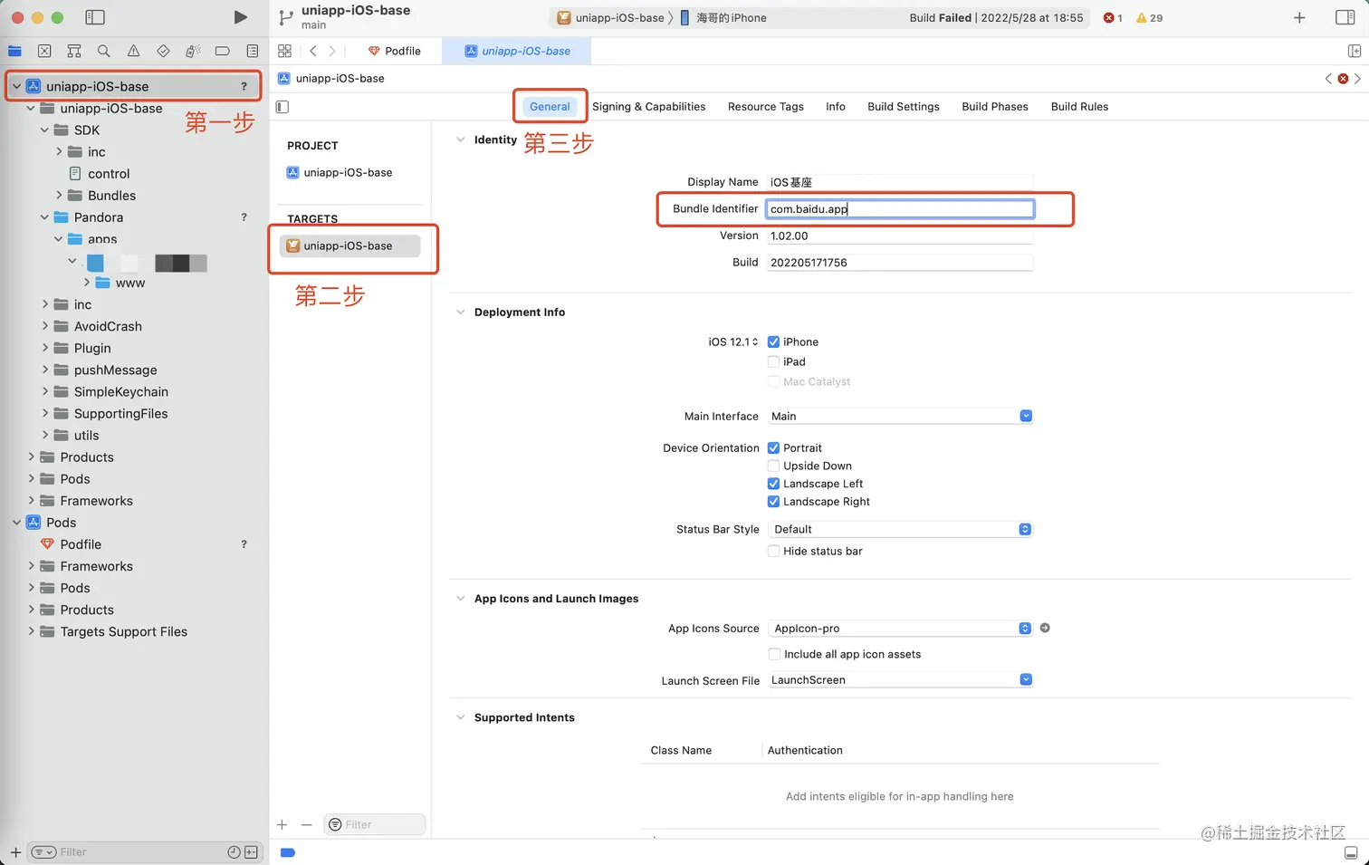Open the report navigator icon
The image size is (1369, 865).
(x=253, y=51)
